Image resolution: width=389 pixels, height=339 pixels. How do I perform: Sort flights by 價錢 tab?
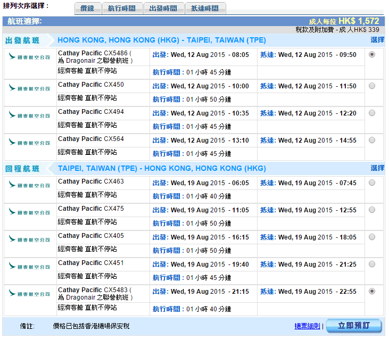click(x=86, y=9)
